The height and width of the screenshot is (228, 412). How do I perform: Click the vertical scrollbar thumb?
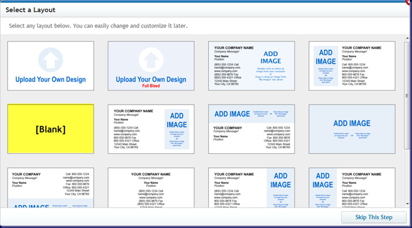click(x=407, y=95)
